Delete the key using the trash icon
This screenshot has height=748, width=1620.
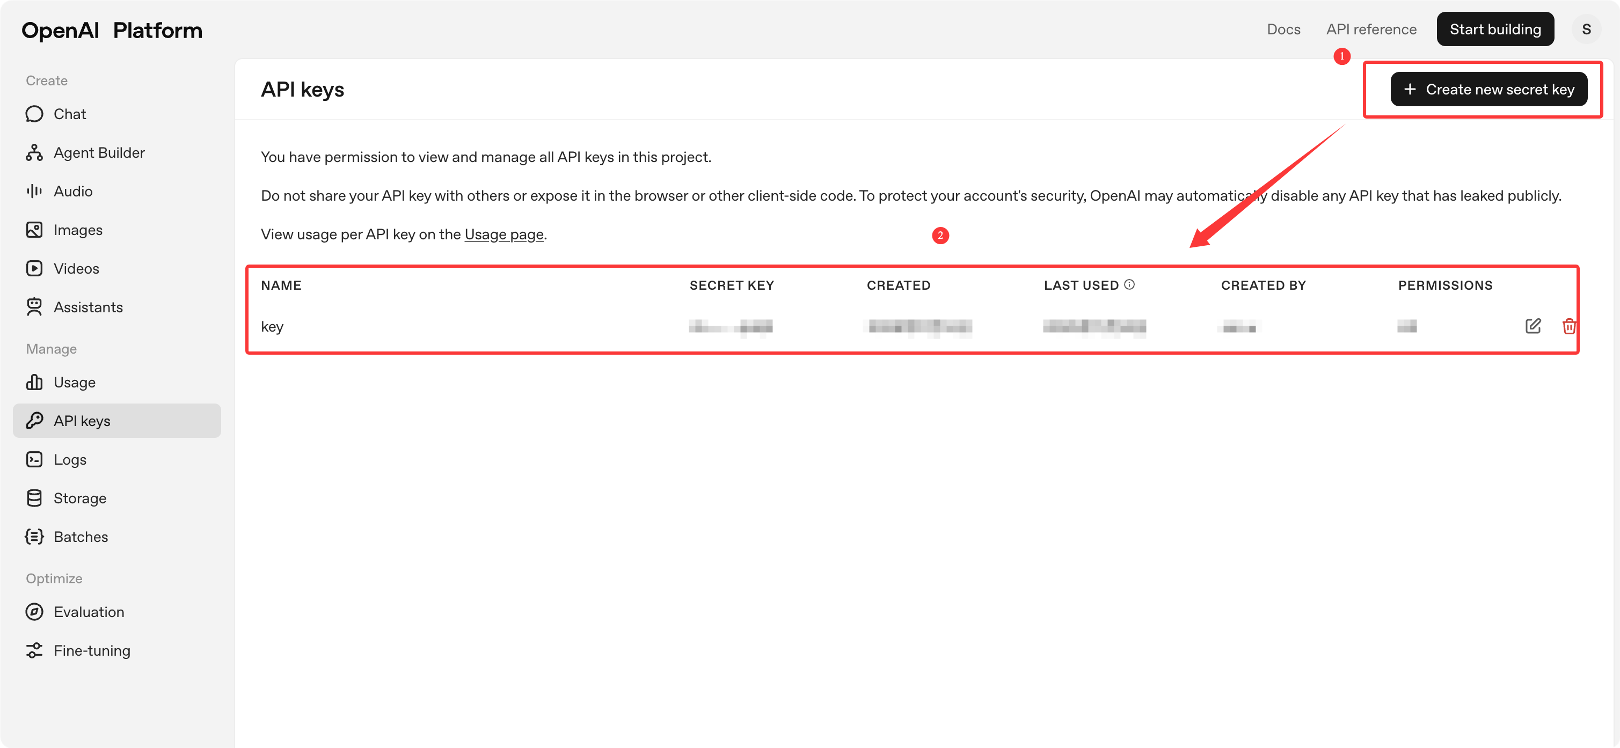[1568, 326]
